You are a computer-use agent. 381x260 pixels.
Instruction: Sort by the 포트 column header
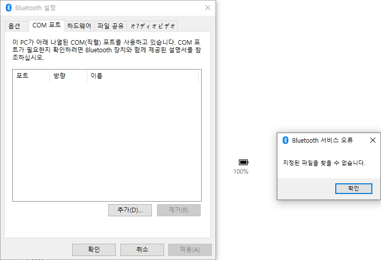(30, 76)
